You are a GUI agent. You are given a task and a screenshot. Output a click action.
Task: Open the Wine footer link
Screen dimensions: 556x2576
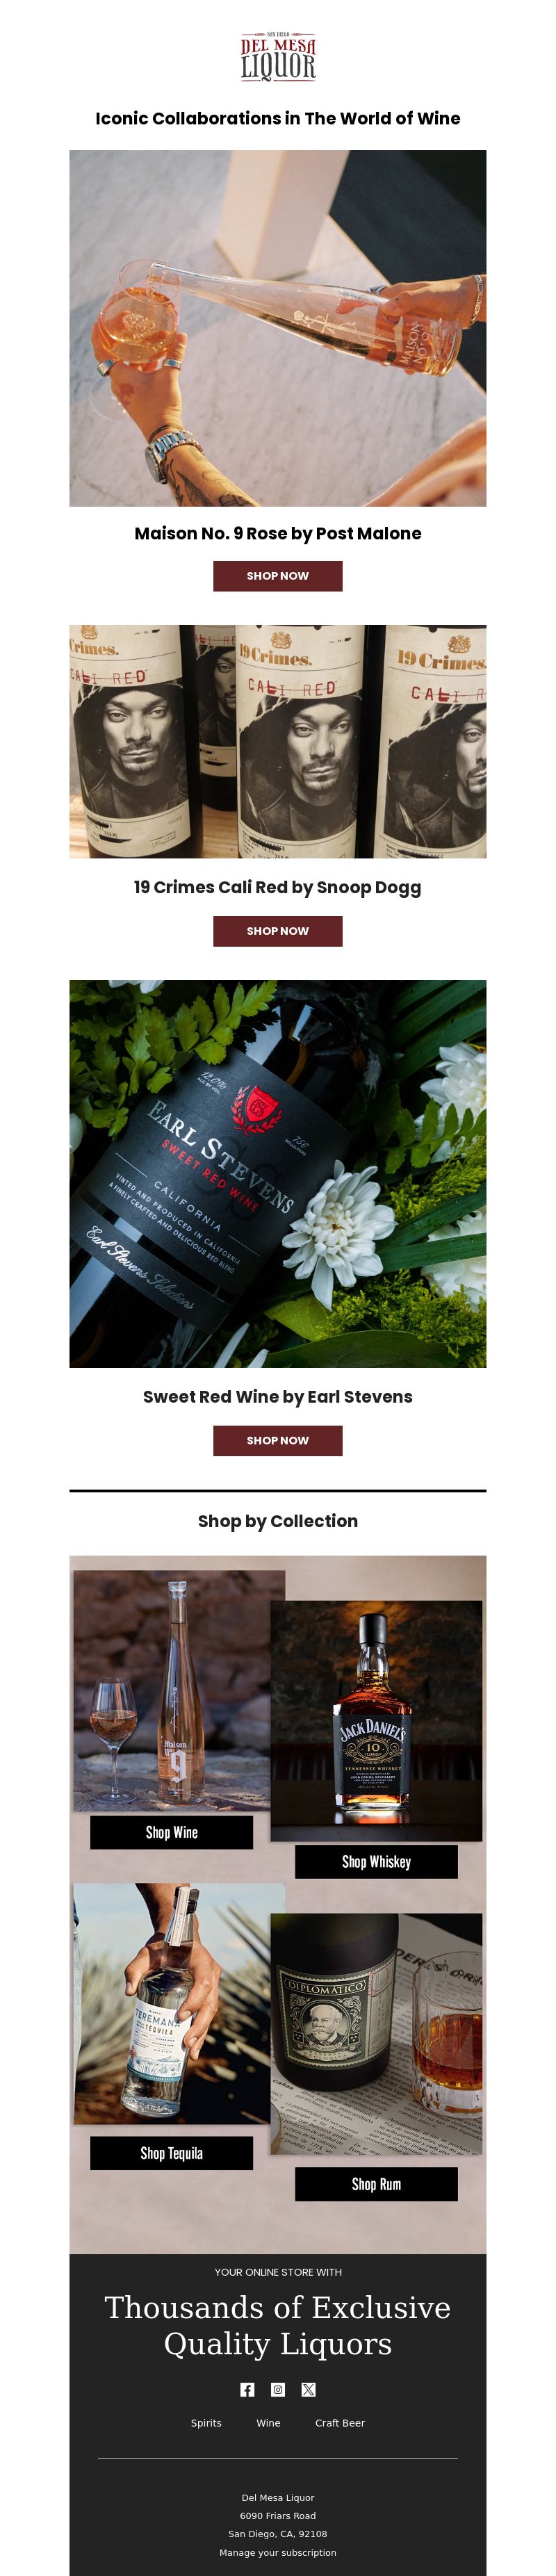coord(268,2423)
